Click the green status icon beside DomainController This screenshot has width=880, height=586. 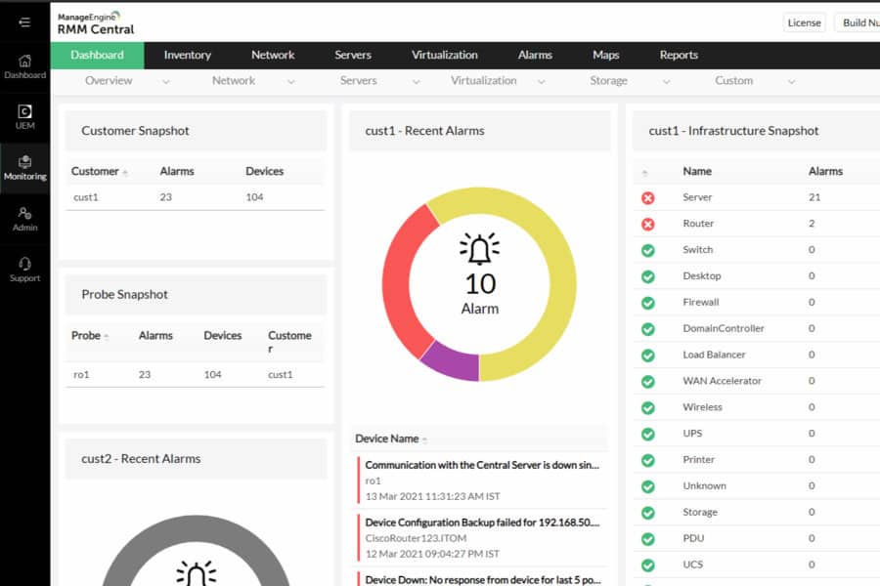click(x=647, y=329)
